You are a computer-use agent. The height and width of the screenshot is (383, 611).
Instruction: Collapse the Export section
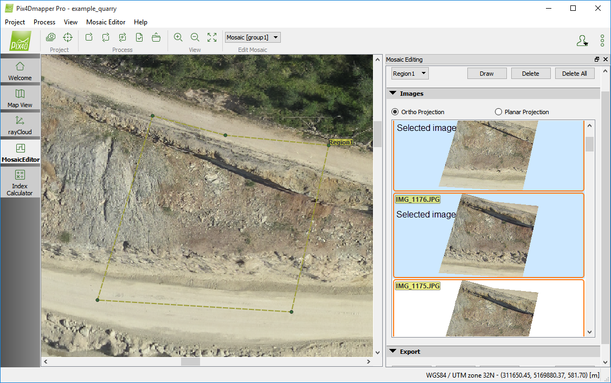(x=393, y=352)
